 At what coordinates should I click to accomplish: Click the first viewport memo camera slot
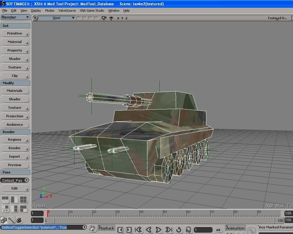click(x=79, y=18)
